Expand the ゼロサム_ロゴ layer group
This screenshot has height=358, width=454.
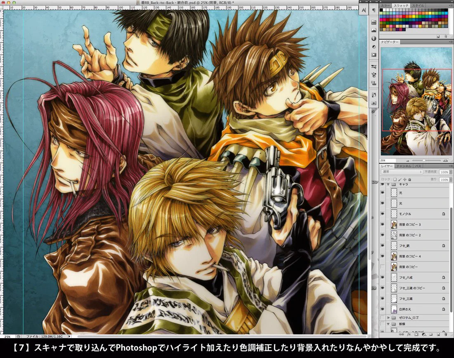388,318
